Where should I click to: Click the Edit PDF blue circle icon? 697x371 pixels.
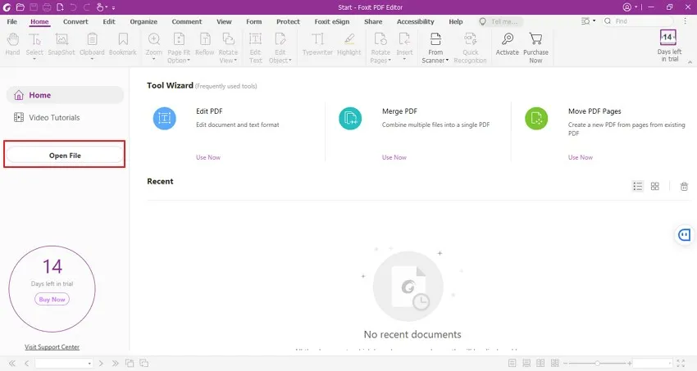tap(165, 118)
